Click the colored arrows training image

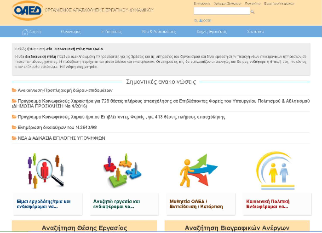tap(197, 171)
